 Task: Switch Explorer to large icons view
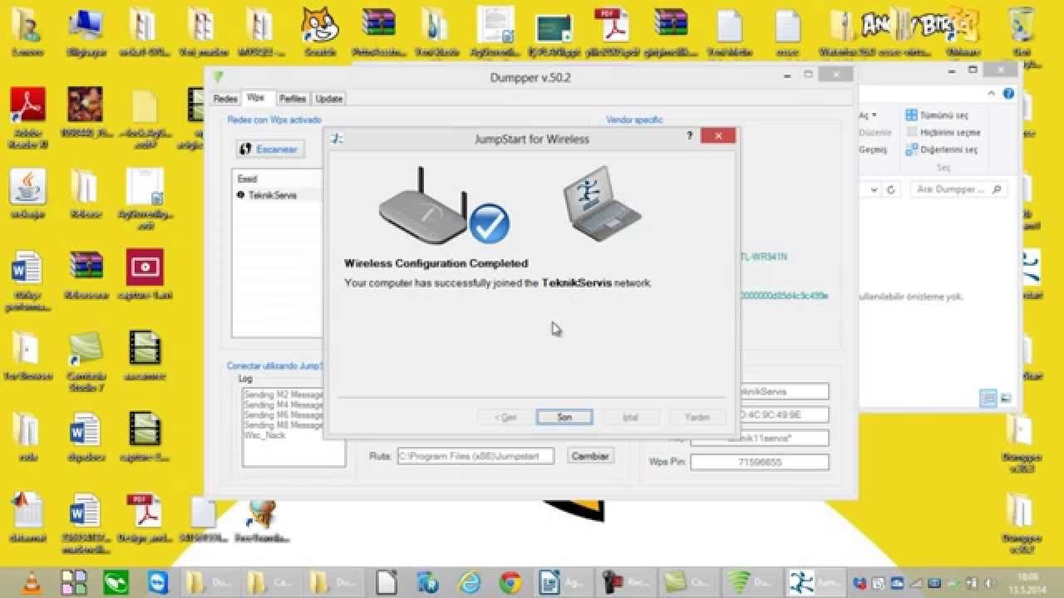pos(1006,399)
